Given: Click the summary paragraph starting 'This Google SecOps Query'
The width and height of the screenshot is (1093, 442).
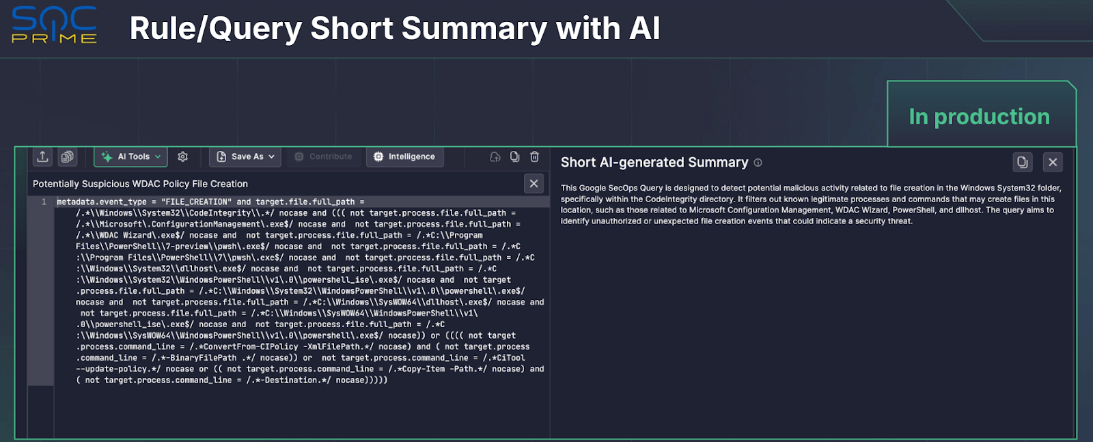Looking at the screenshot, I should [811, 204].
